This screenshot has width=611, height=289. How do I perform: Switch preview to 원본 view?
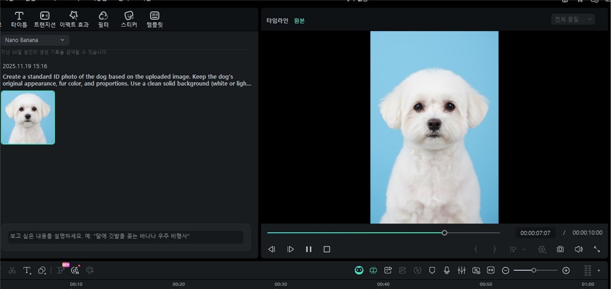click(299, 20)
